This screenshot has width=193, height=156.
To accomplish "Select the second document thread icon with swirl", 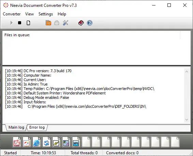I will coord(27,142).
